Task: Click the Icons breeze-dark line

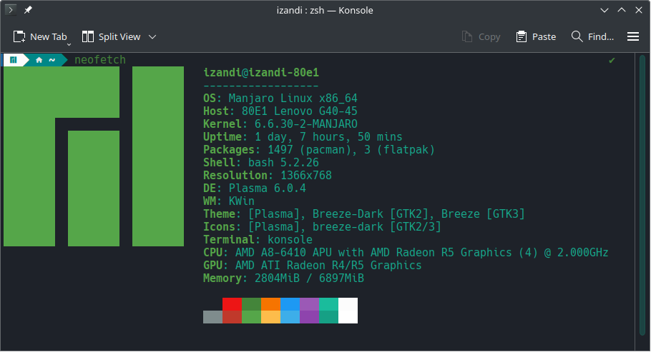Action: click(322, 227)
